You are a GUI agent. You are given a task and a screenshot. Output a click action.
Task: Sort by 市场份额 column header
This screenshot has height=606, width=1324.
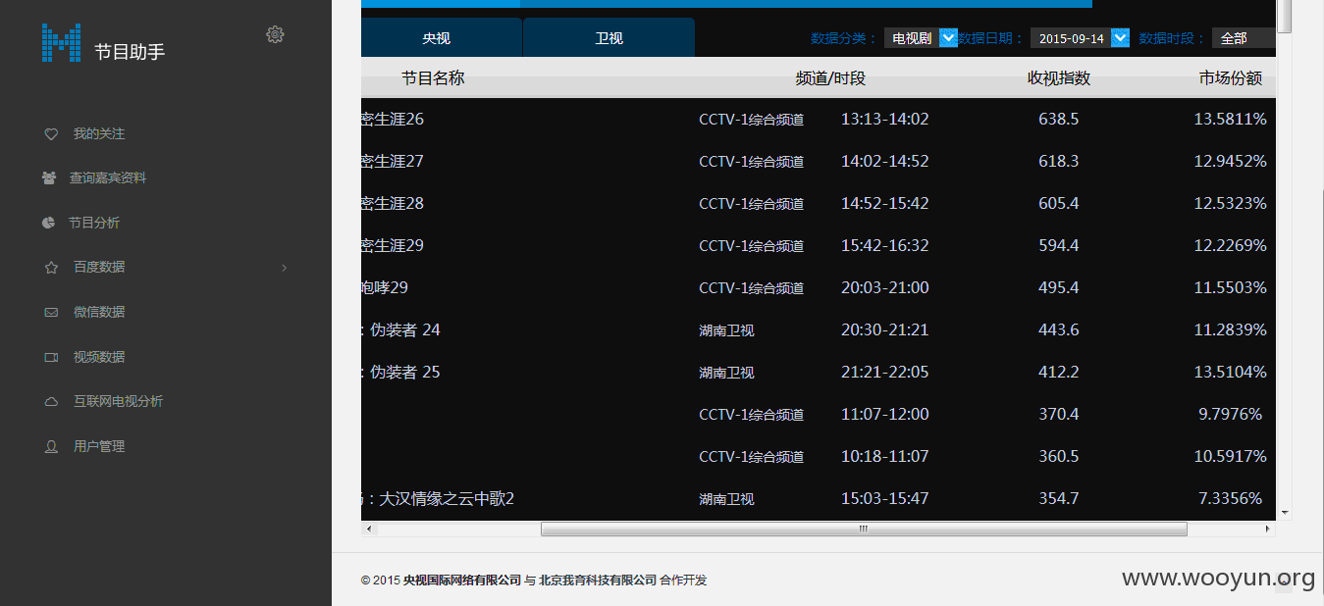point(1231,78)
